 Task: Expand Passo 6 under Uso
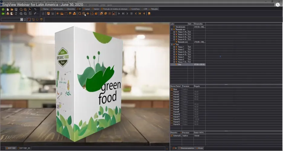pyautogui.click(x=174, y=59)
